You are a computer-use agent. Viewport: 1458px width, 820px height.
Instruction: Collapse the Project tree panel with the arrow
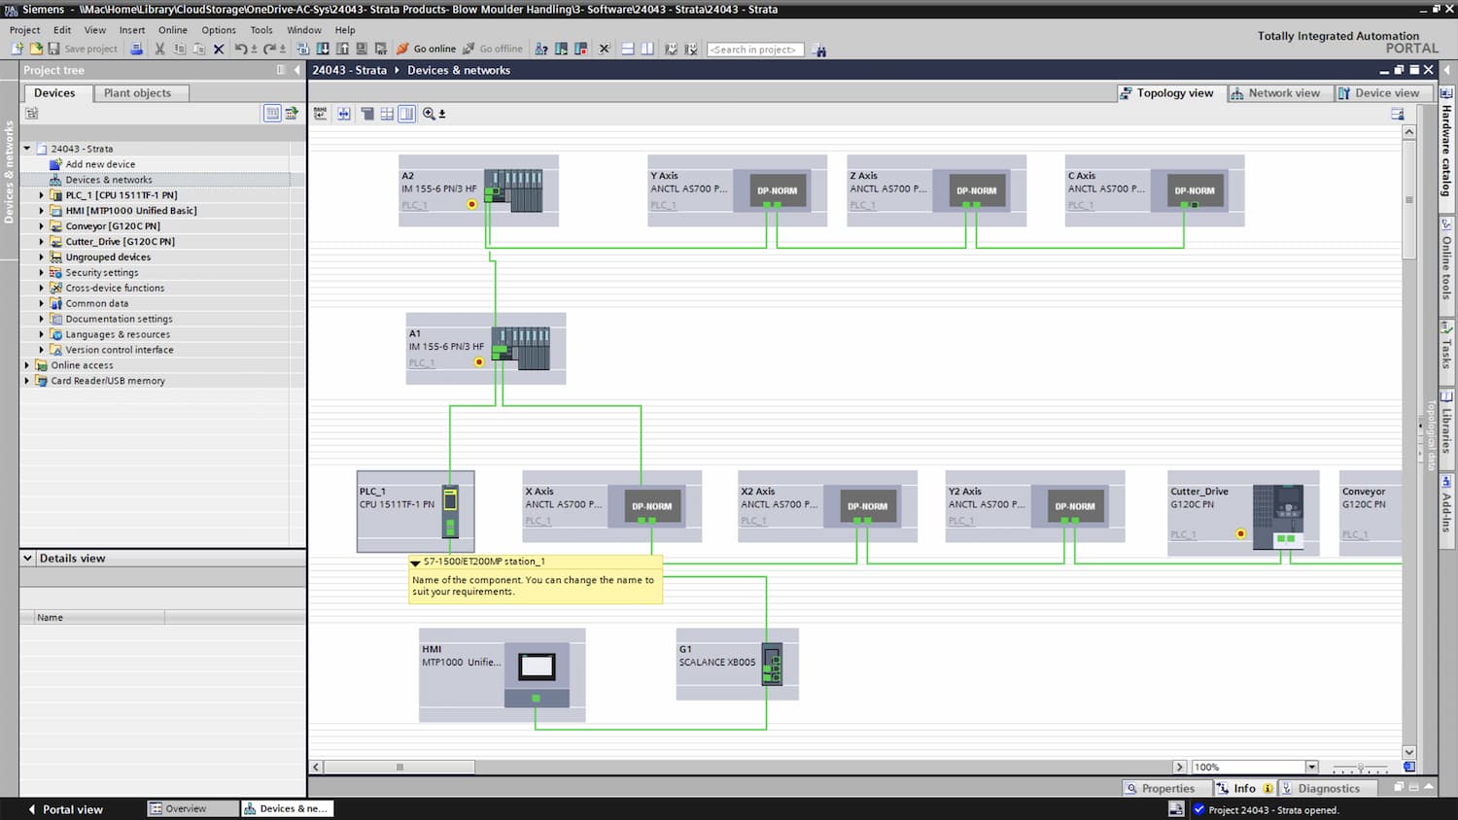[297, 70]
